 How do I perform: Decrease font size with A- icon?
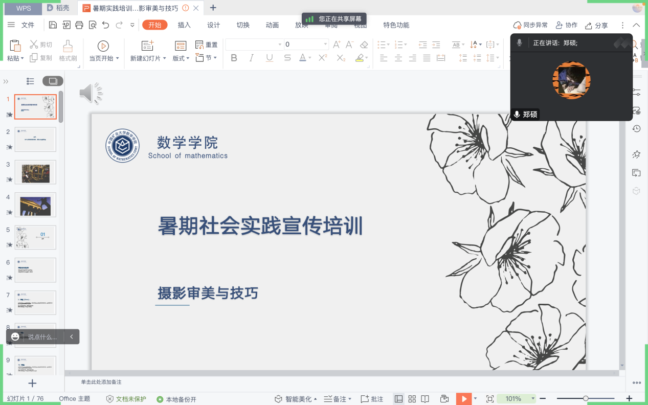pyautogui.click(x=350, y=44)
